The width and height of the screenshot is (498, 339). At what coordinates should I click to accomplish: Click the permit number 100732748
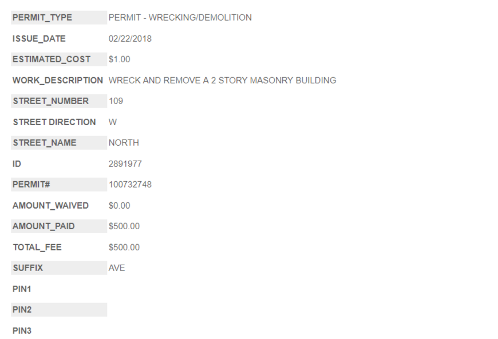(130, 185)
